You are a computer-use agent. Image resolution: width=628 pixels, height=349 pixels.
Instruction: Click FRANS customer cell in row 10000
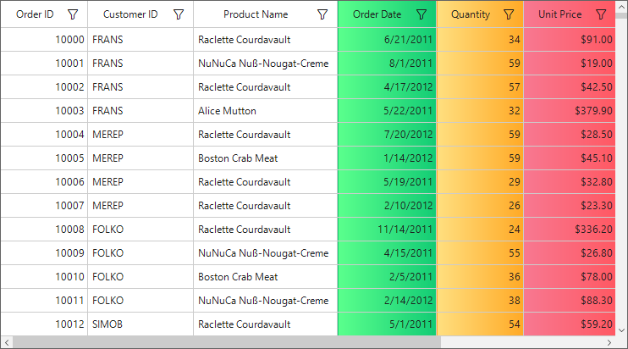click(140, 40)
